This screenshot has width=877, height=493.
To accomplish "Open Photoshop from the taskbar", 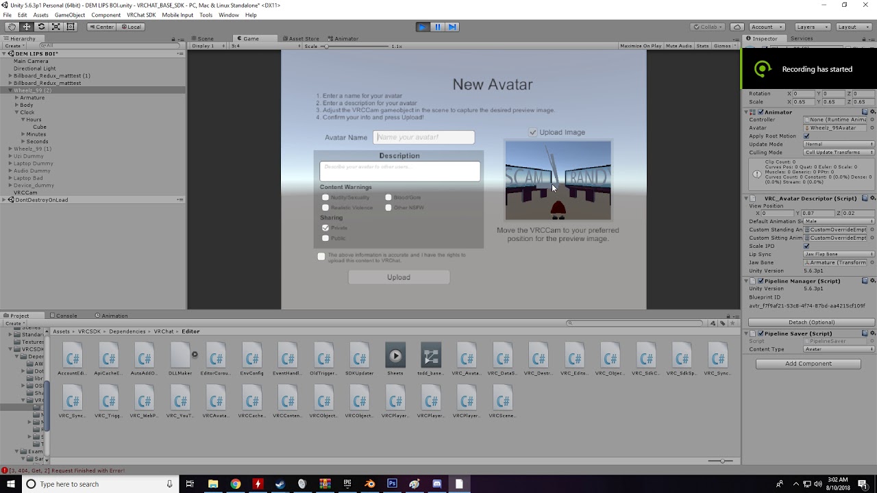I will [x=392, y=484].
